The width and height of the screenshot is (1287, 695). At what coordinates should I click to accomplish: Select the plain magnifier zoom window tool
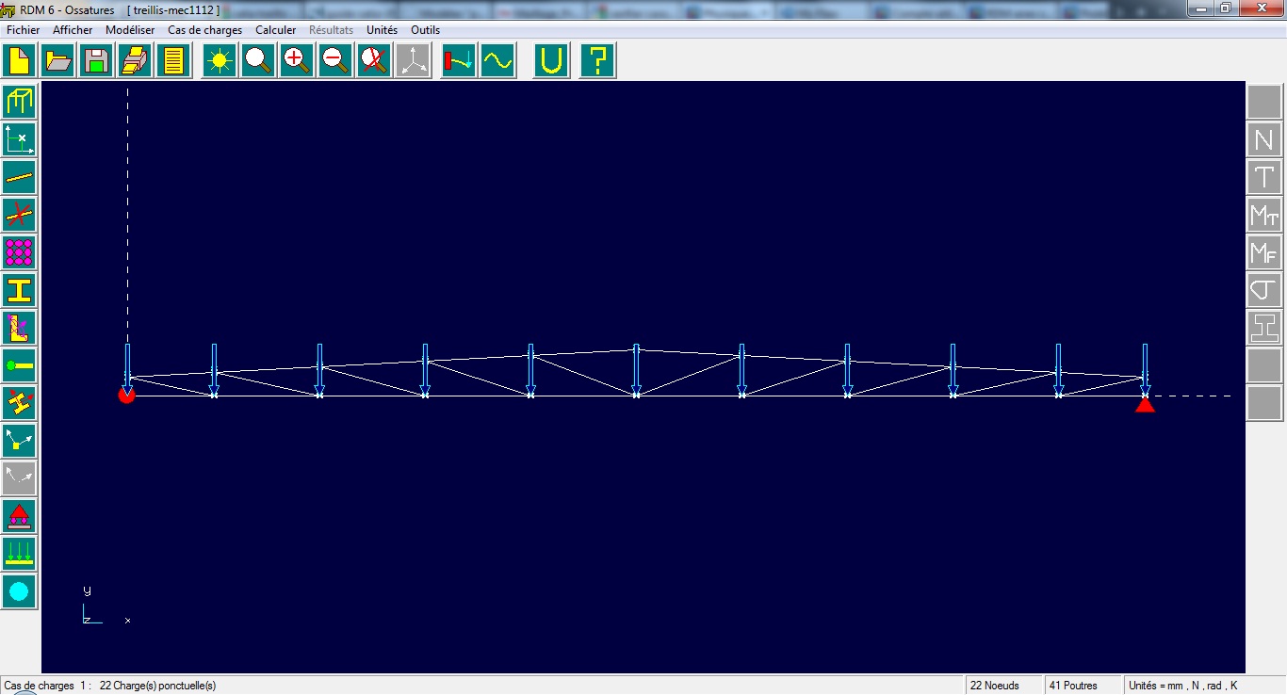pos(259,61)
